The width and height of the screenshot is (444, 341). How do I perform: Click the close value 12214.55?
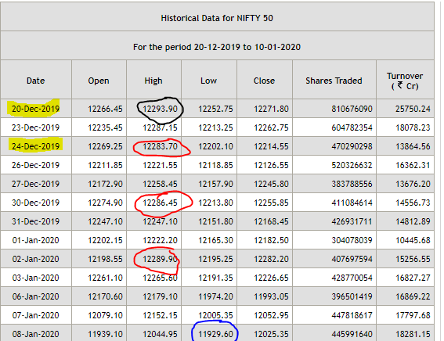(271, 146)
